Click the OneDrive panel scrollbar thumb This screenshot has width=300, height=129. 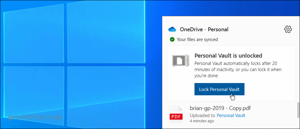[x=298, y=110]
